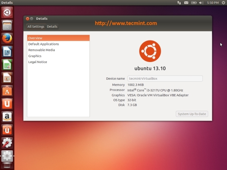Screen dimensions: 227x170
Task: Open the Removable Media section
Action: pos(58,50)
